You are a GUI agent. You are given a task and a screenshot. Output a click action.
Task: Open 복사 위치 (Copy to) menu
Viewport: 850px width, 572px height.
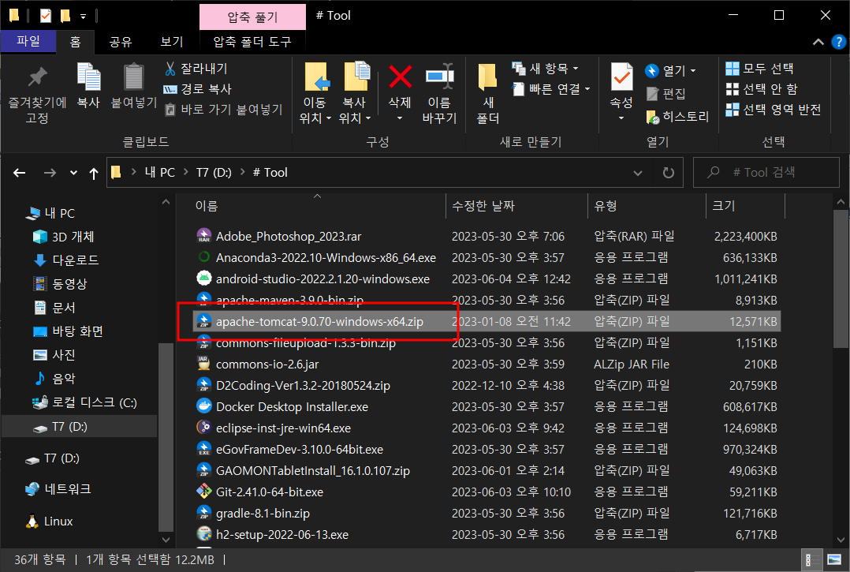tap(355, 93)
